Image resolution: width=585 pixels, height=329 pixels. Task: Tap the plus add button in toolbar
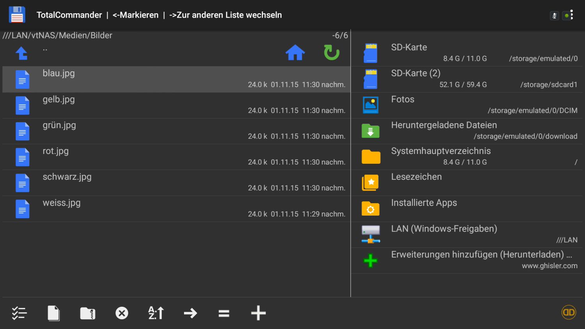tap(258, 313)
